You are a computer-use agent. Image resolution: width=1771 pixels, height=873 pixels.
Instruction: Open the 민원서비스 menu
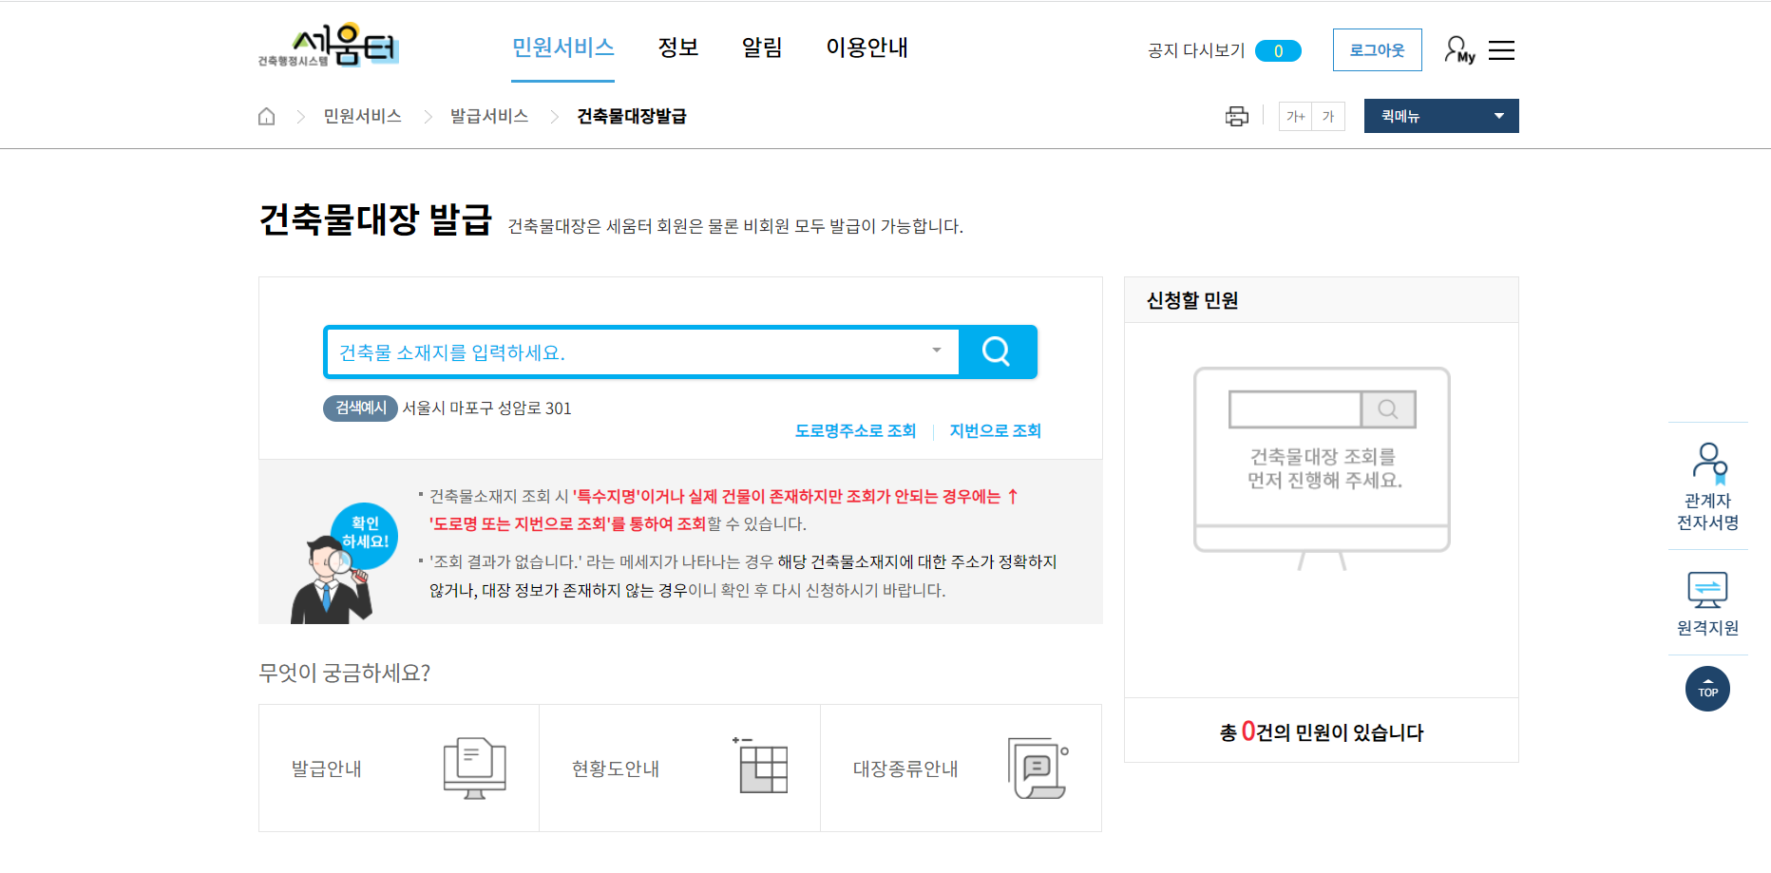point(562,47)
